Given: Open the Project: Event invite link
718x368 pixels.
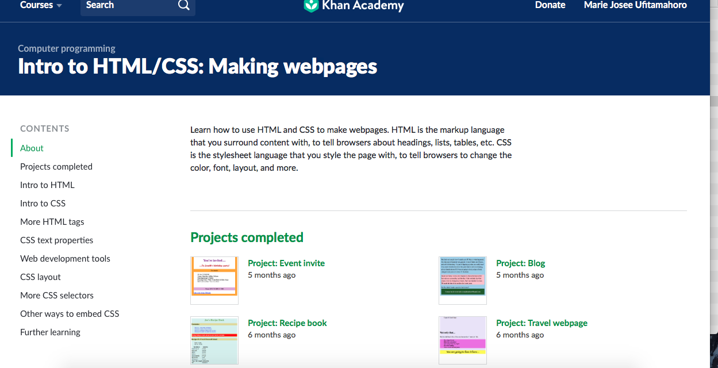Looking at the screenshot, I should 286,263.
